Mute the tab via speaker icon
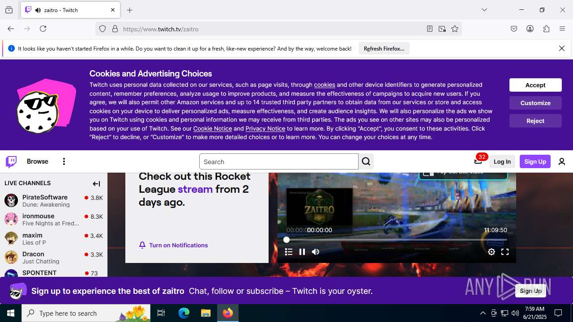Screen dimensions: 573x322 (38, 10)
